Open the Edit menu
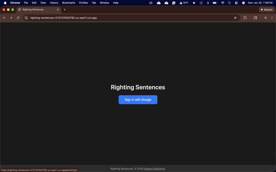The height and width of the screenshot is (172, 276). click(x=34, y=3)
